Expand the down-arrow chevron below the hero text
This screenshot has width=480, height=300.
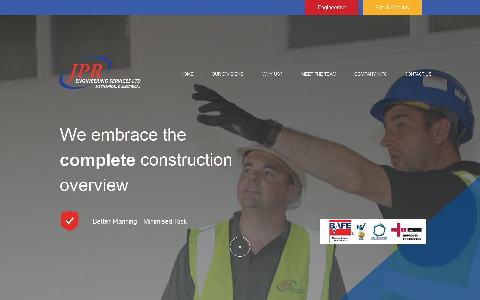(x=240, y=247)
